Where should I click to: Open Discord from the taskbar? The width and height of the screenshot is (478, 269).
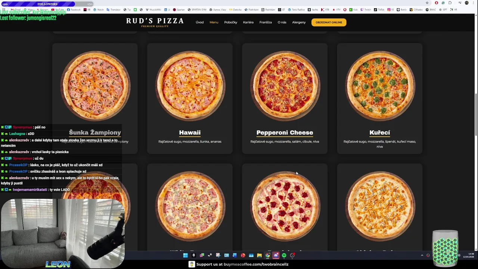276,255
